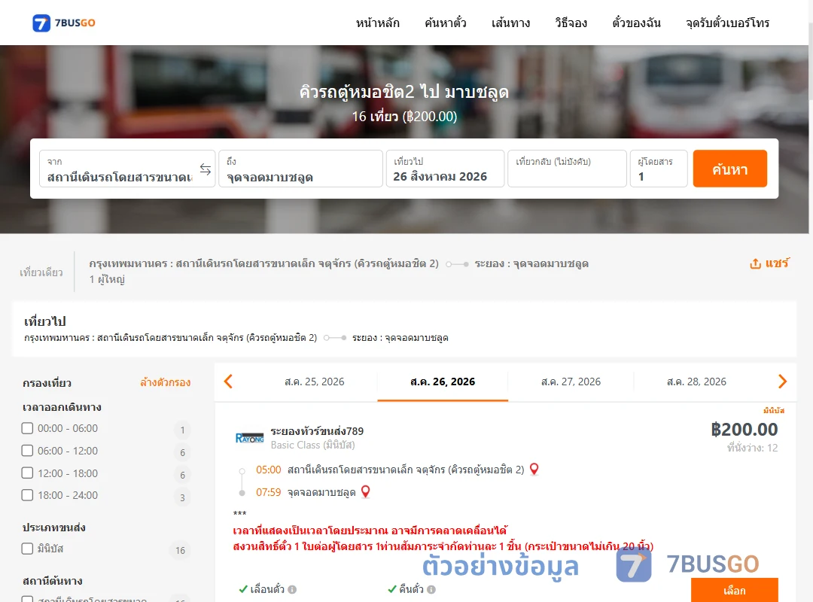Open the ผู้โดยสาร passenger count selector
Viewport: 813px width, 602px height.
(657, 169)
